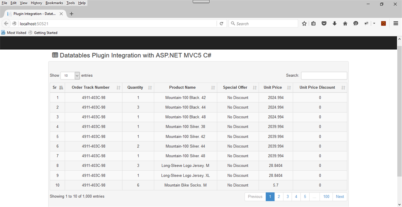
Task: Sort by Quantity column icon
Action: 150,88
